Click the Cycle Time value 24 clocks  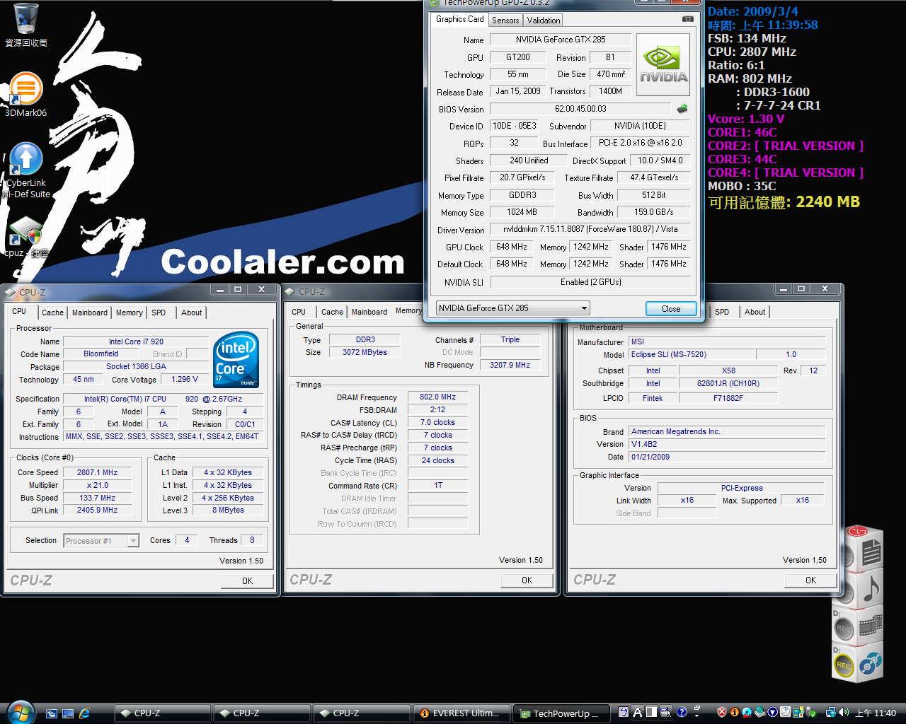point(437,460)
